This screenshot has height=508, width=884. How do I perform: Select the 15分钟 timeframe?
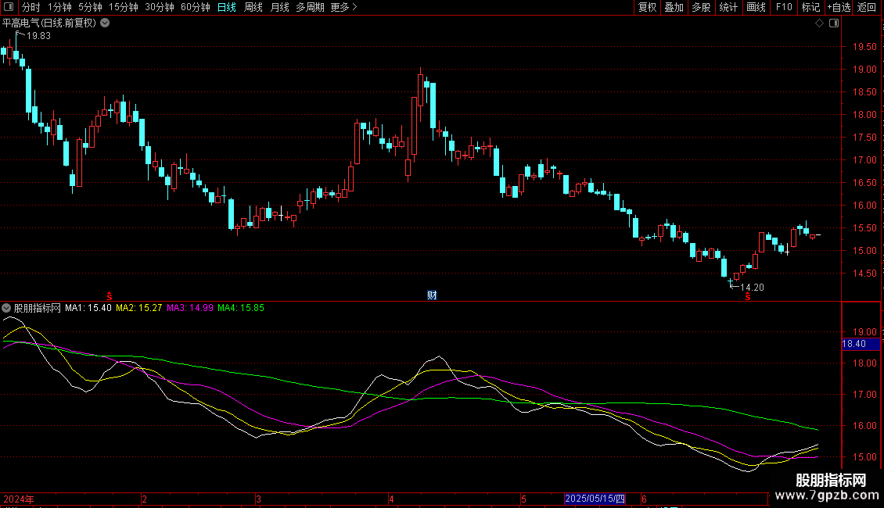pyautogui.click(x=124, y=7)
